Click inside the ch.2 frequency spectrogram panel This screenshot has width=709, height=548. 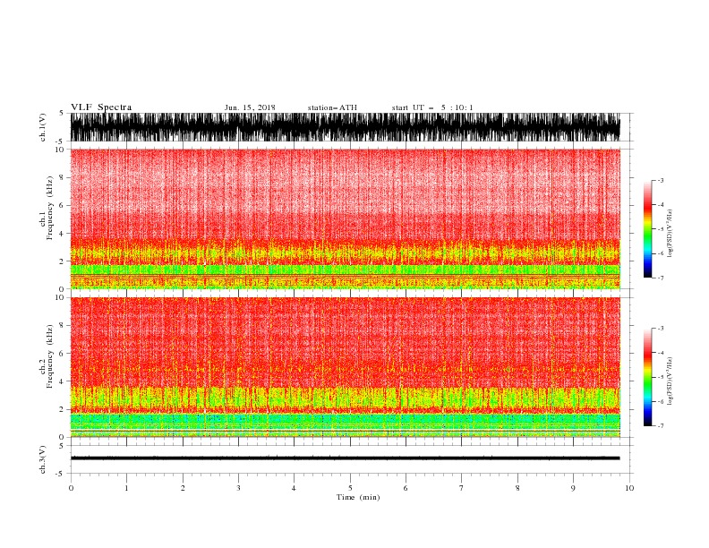coord(345,367)
